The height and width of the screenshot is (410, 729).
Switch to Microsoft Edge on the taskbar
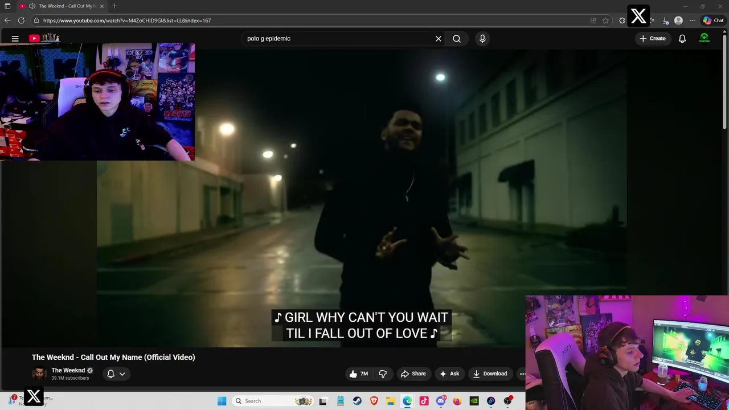pyautogui.click(x=407, y=401)
